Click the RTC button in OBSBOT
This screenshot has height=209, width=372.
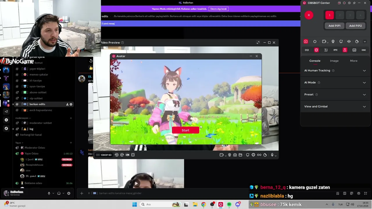(x=335, y=50)
